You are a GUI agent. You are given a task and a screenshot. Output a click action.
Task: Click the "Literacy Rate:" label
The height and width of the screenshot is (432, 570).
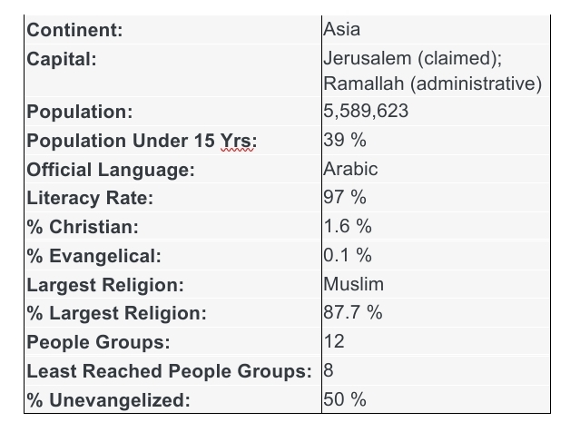pos(90,198)
